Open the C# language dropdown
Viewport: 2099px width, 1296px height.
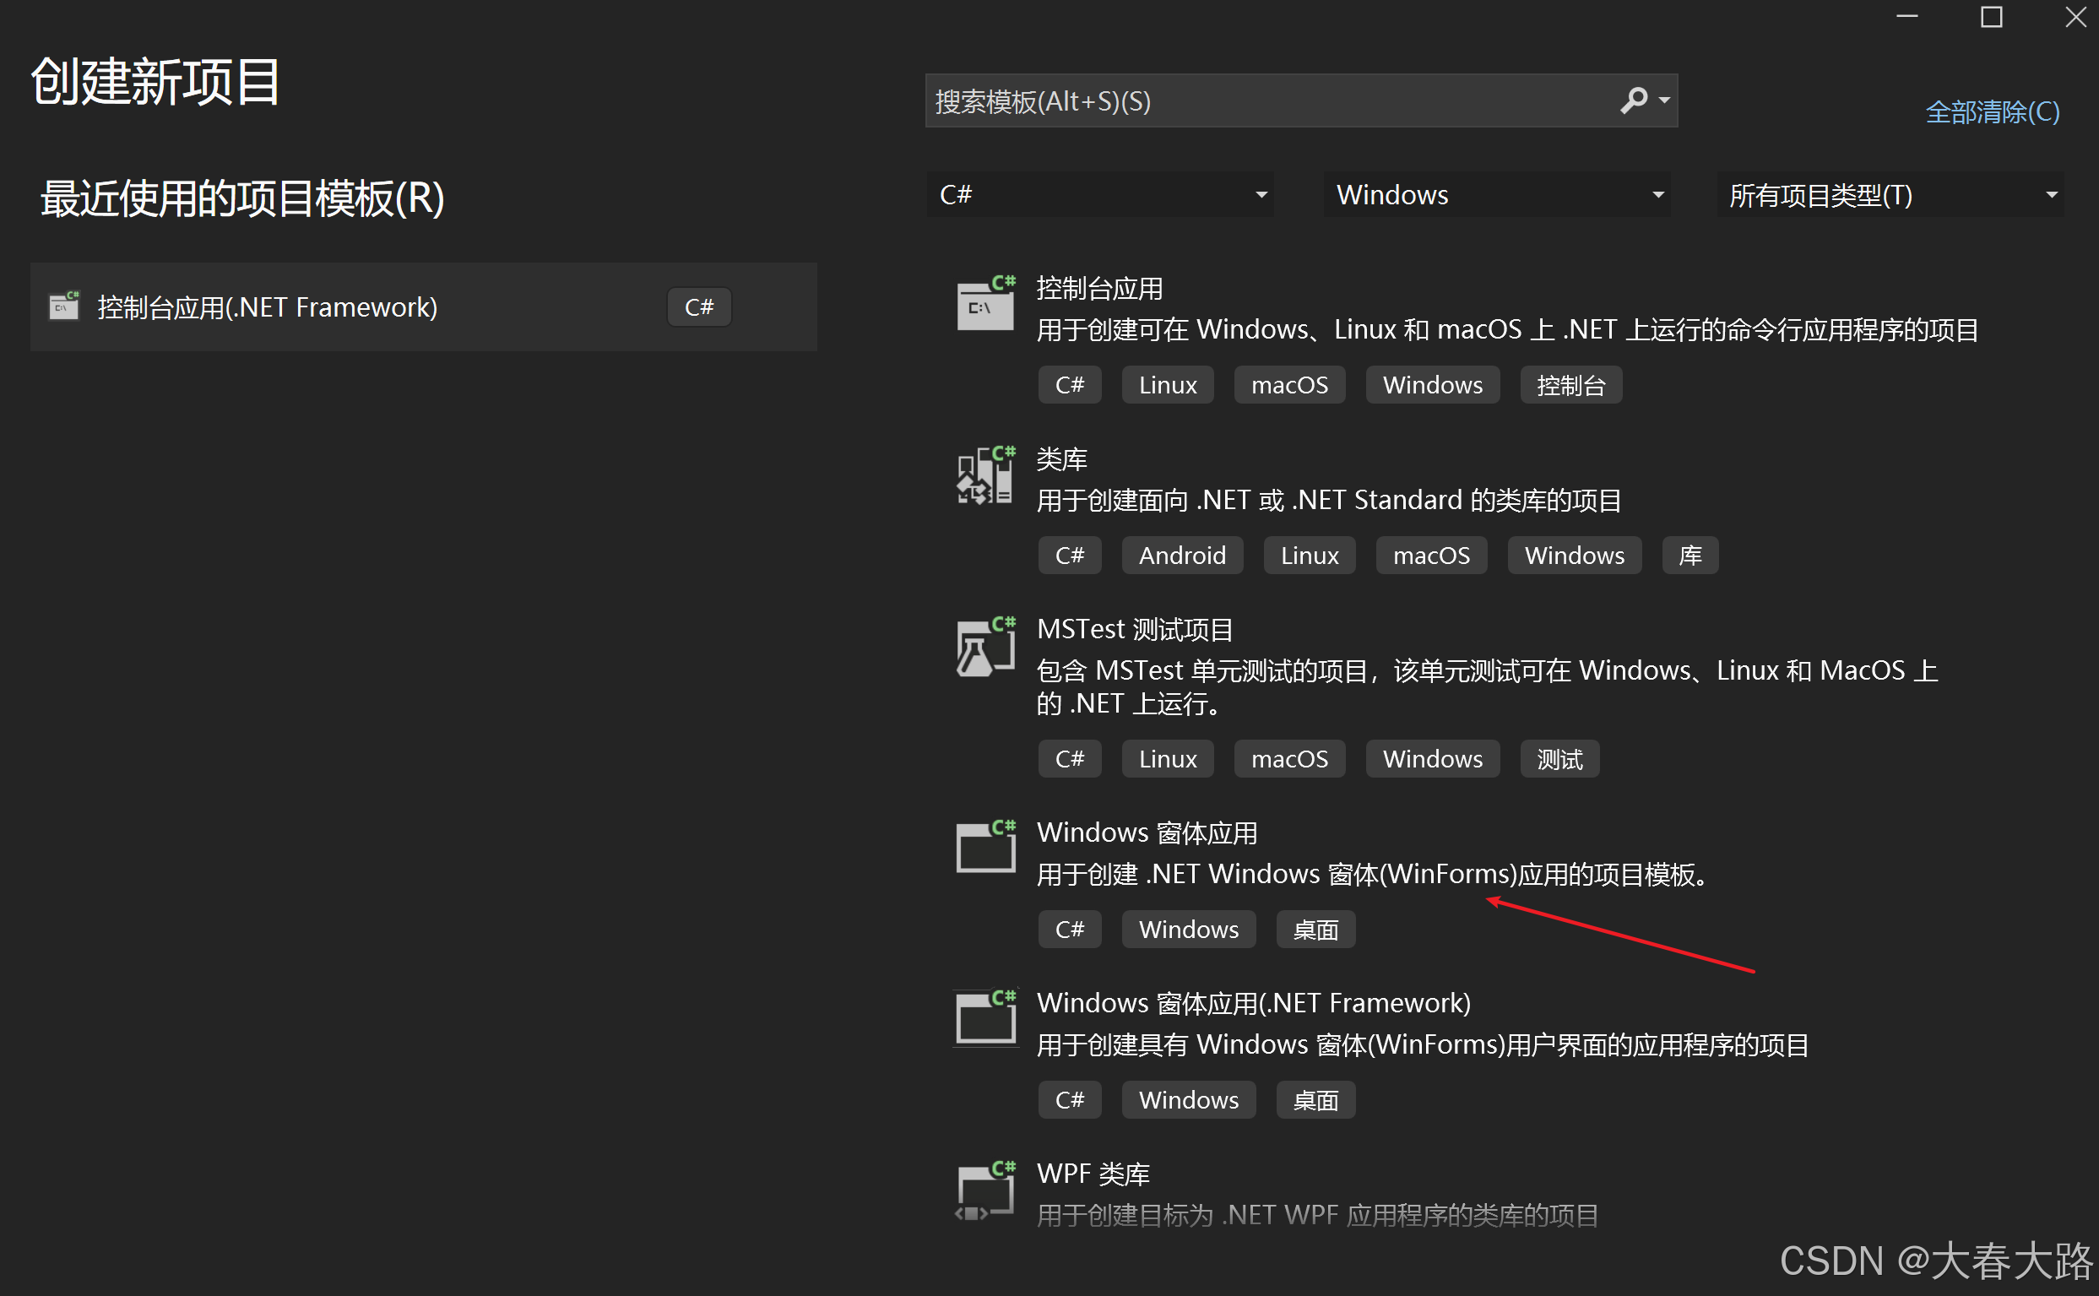click(x=1099, y=194)
